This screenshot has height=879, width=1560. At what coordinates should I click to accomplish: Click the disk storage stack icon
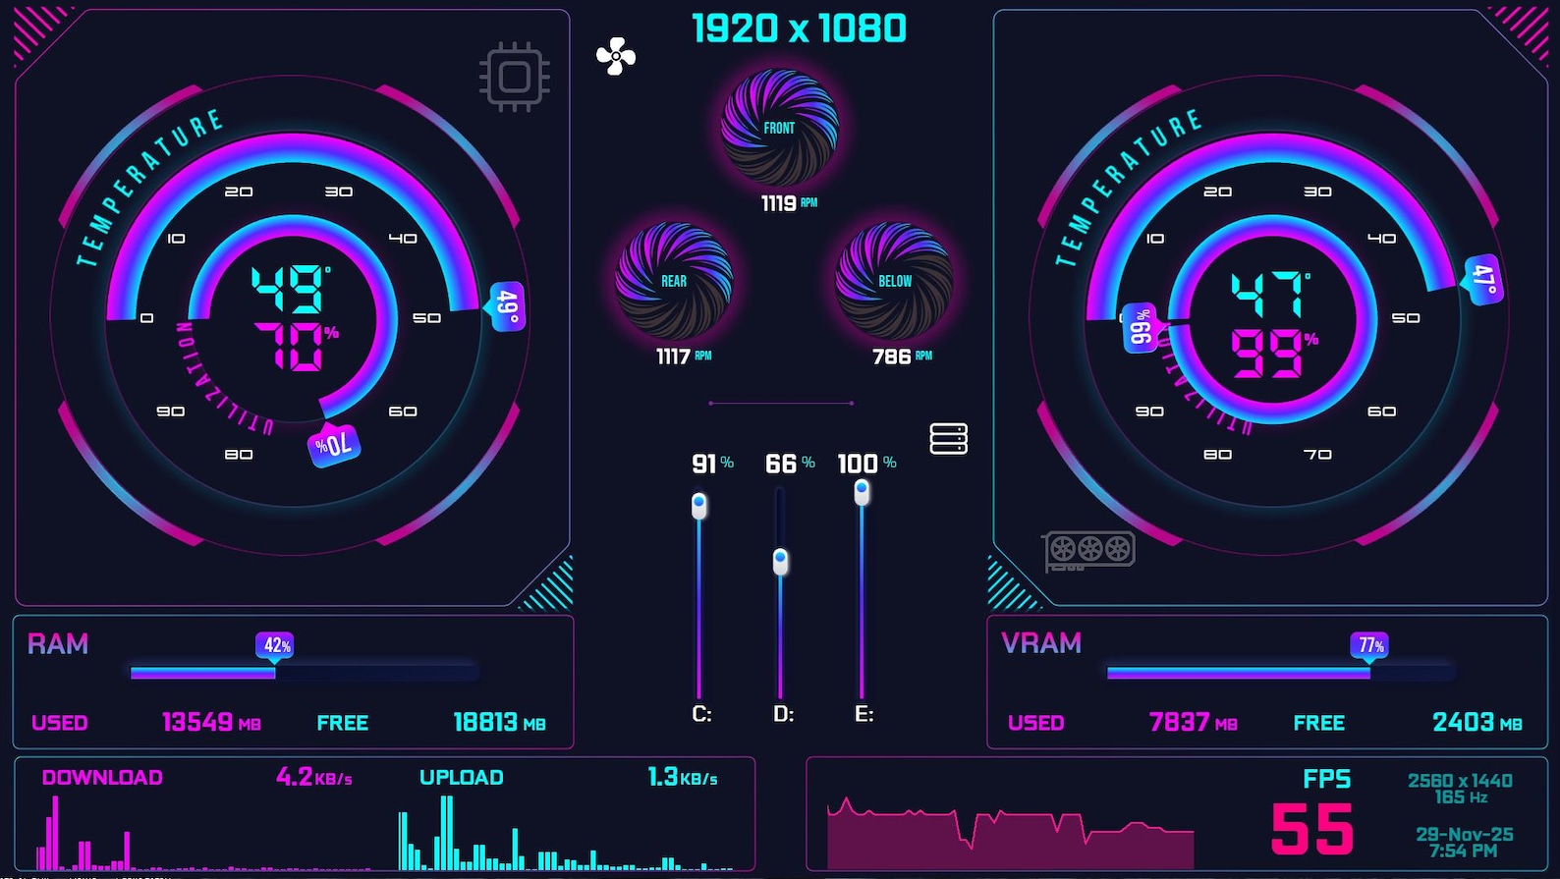(949, 439)
